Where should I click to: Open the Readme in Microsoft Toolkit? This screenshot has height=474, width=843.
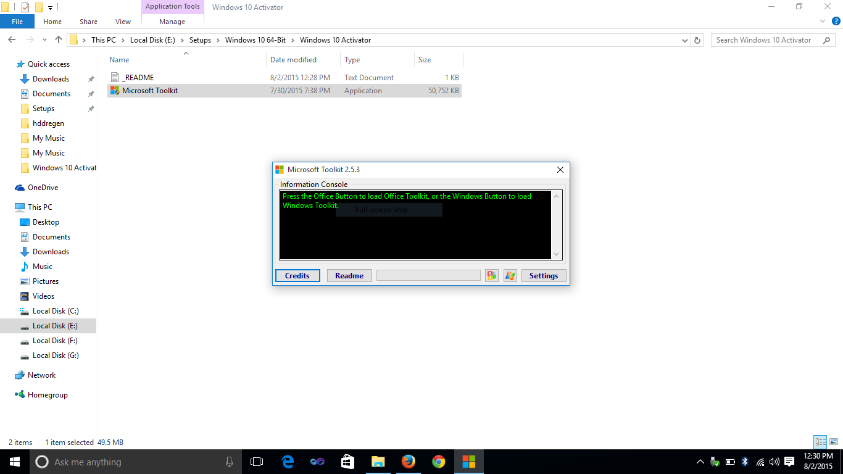pos(349,275)
